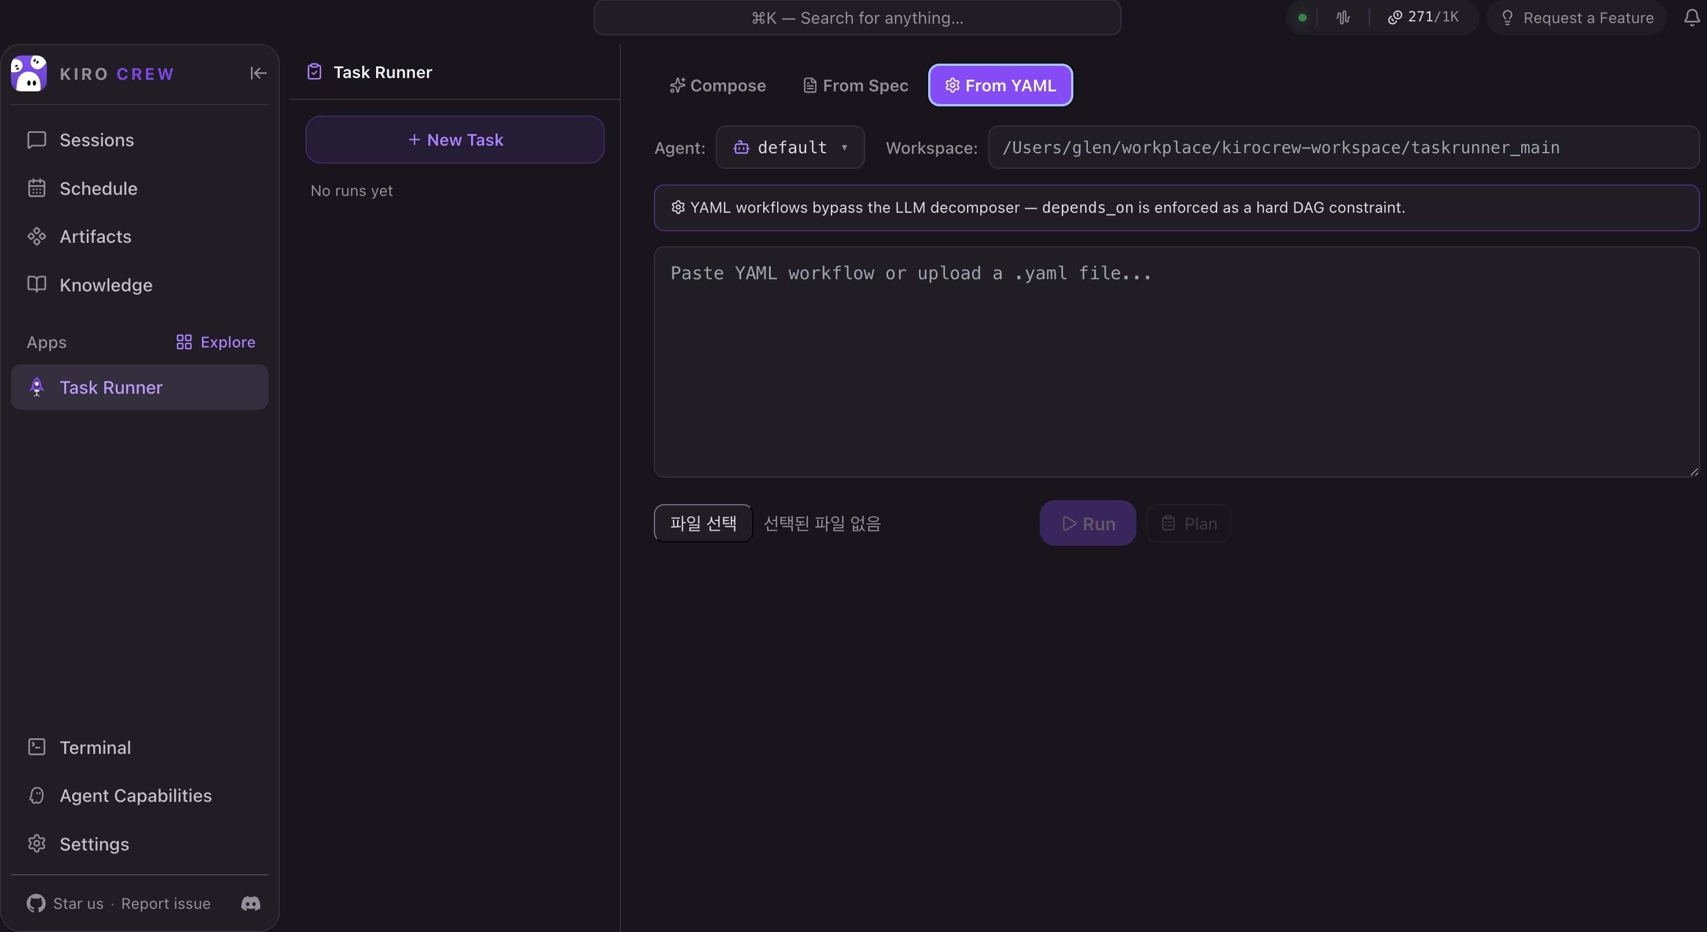1707x932 pixels.
Task: Click gear icon in YAML info banner
Action: (x=678, y=207)
